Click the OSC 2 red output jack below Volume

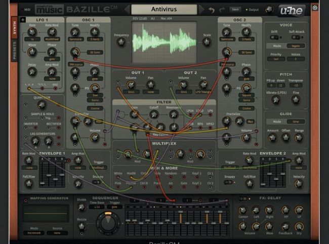[x=256, y=144]
